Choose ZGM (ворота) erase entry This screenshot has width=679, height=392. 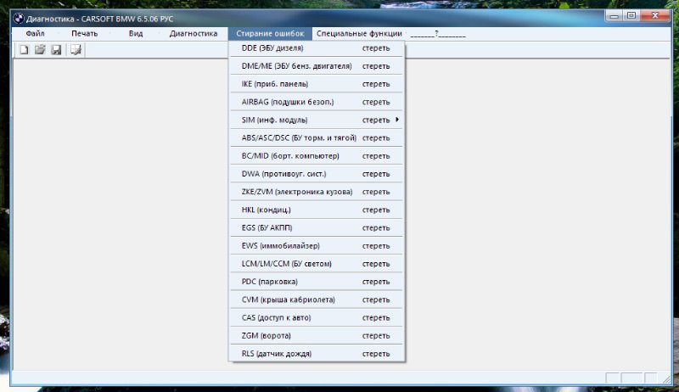click(317, 335)
